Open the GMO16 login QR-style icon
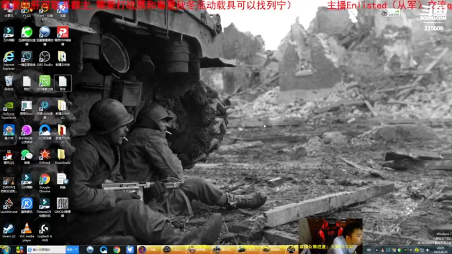This screenshot has width=452, height=254. coord(62,207)
